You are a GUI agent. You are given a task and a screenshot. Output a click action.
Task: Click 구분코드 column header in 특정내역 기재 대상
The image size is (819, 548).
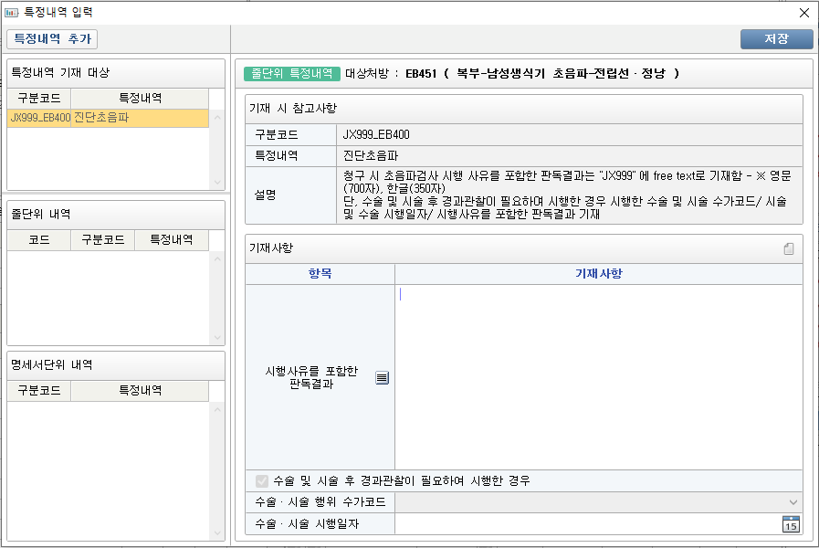point(38,98)
